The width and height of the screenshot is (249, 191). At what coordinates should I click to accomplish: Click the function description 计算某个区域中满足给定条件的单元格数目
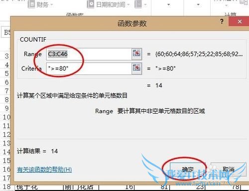click(x=72, y=96)
